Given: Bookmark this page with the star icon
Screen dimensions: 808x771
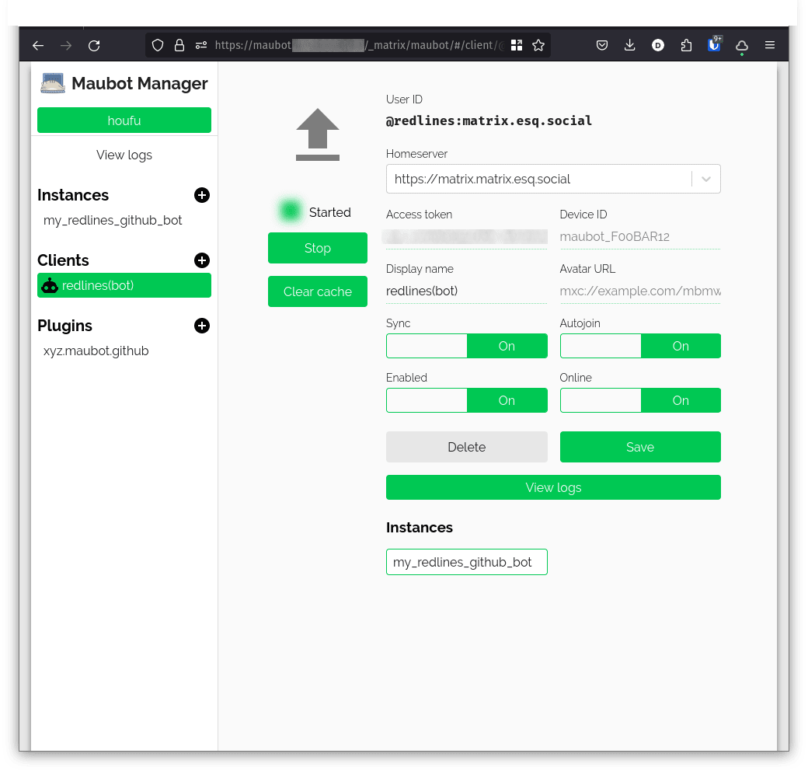Looking at the screenshot, I should click(538, 45).
